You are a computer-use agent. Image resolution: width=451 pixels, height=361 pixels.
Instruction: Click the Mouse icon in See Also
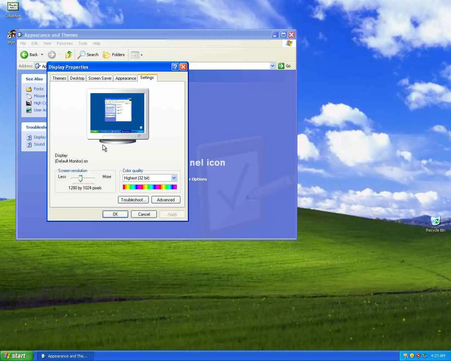[29, 96]
